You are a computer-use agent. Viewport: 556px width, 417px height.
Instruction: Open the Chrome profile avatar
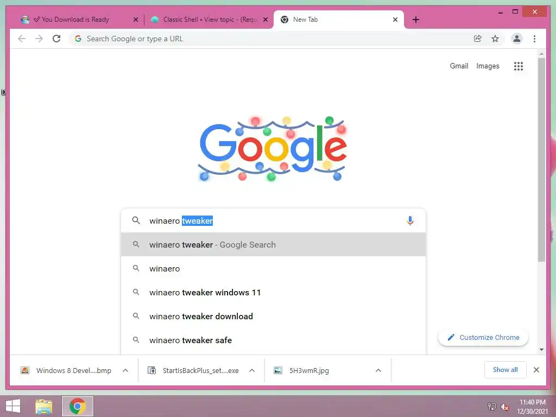tap(517, 39)
